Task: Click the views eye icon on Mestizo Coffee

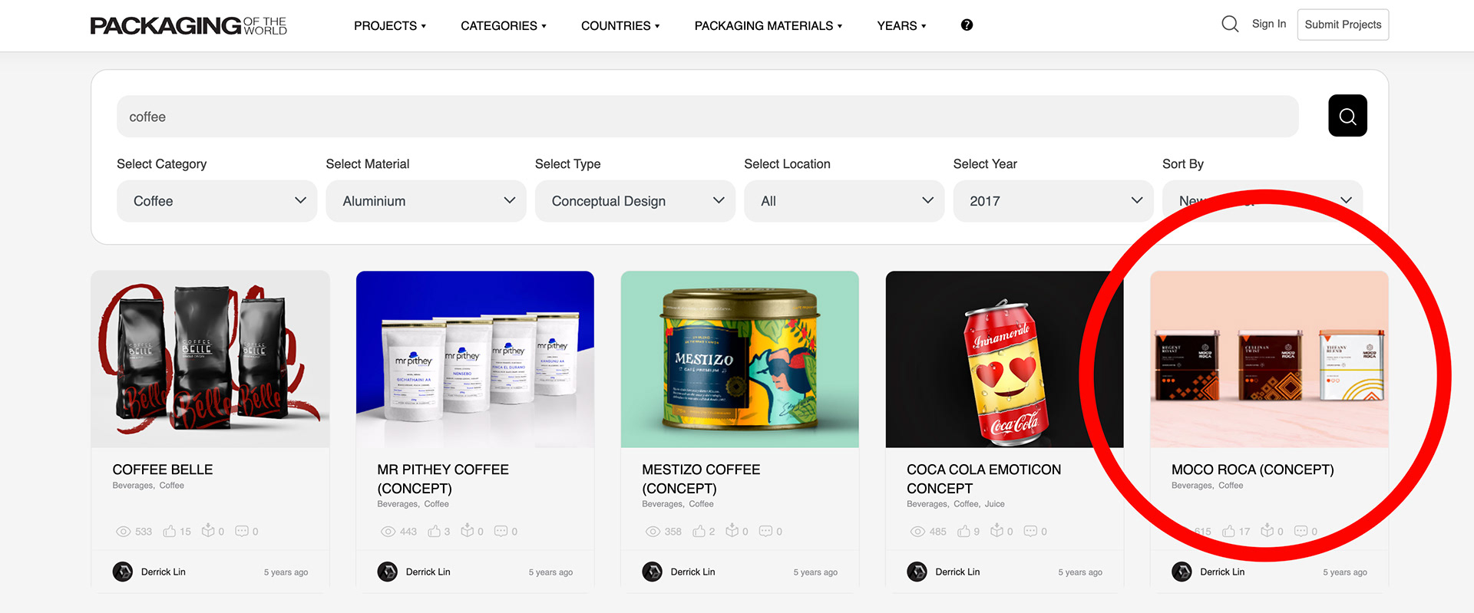Action: tap(653, 532)
